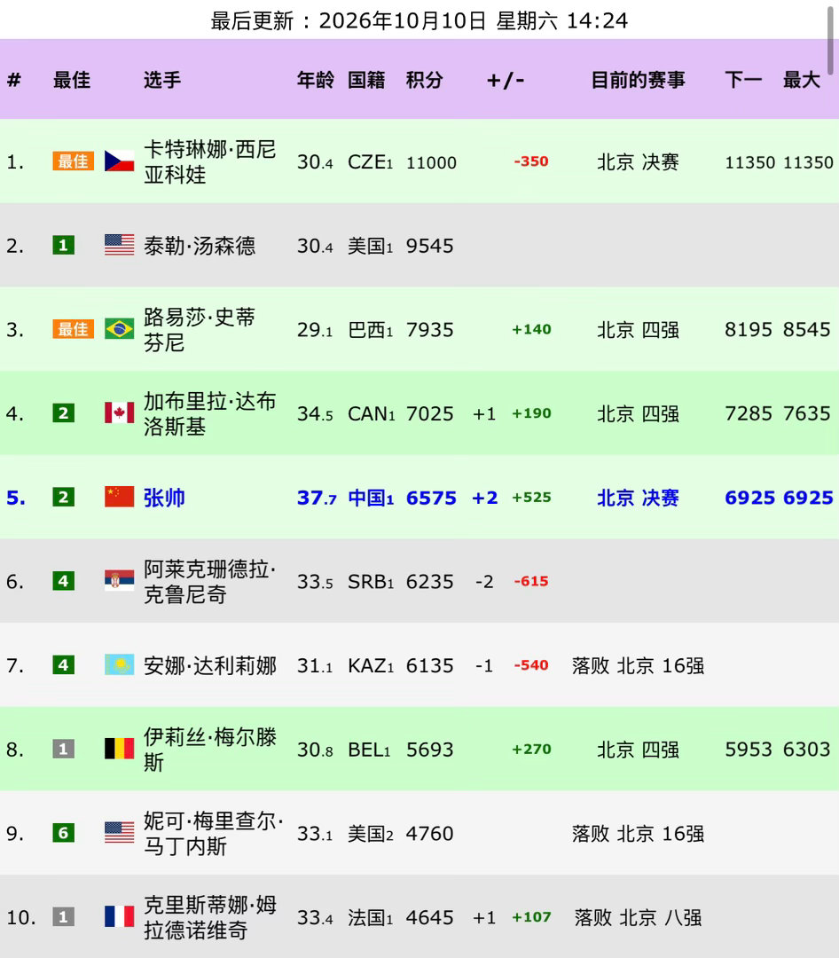
Task: Click the +/- column header
Action: [506, 80]
